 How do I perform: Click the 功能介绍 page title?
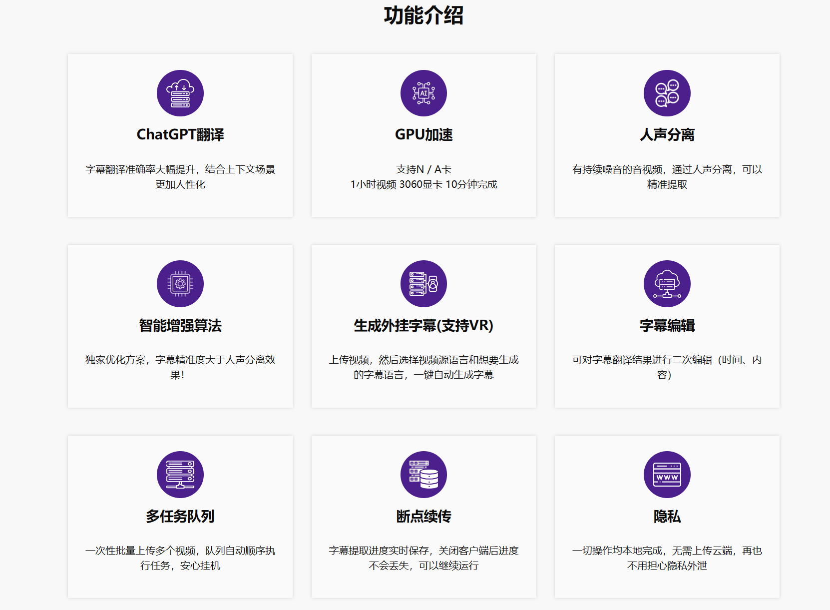(423, 15)
